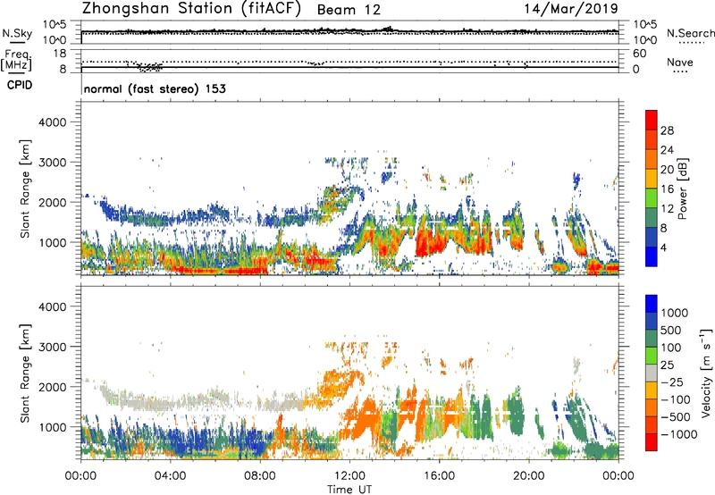Click the "24" power colorbar label
This screenshot has height=495, width=715.
pos(667,150)
